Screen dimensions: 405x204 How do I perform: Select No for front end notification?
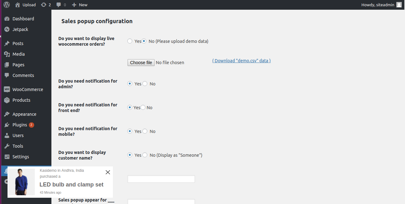[143, 107]
